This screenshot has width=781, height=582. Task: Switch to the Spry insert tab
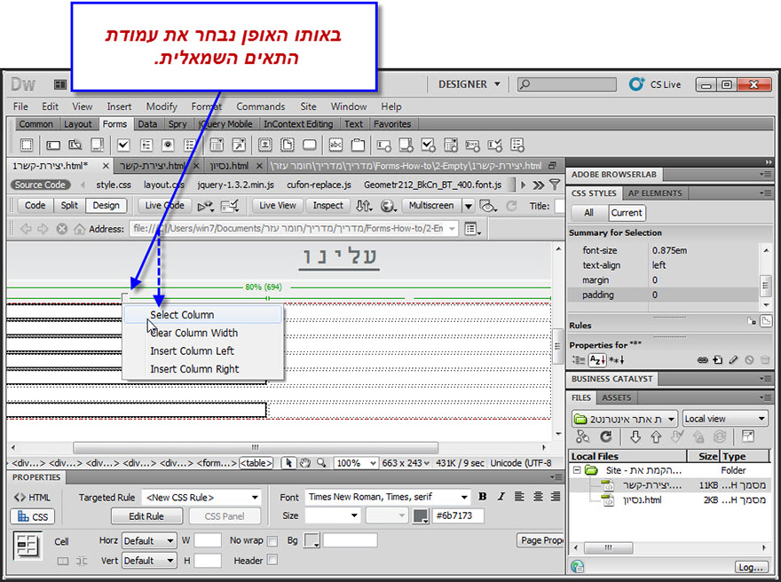click(x=177, y=124)
